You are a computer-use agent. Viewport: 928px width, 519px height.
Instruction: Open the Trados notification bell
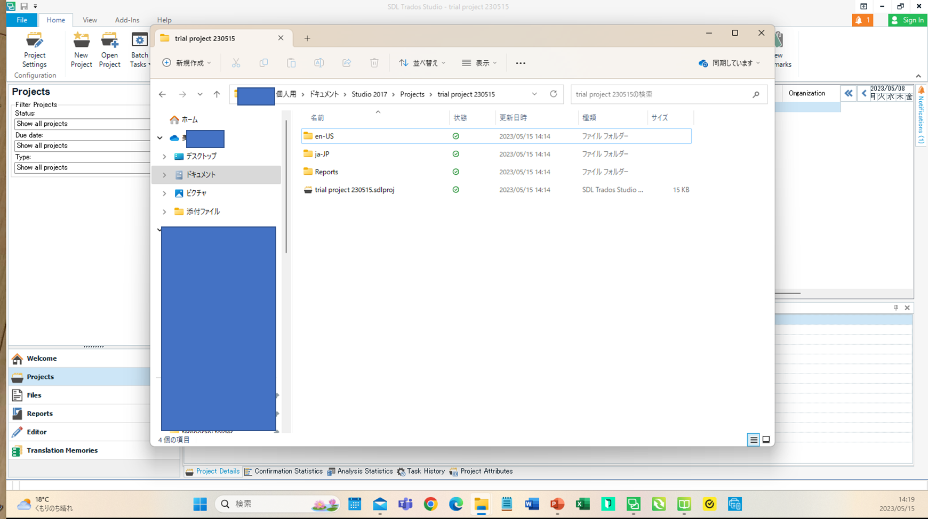(x=862, y=20)
